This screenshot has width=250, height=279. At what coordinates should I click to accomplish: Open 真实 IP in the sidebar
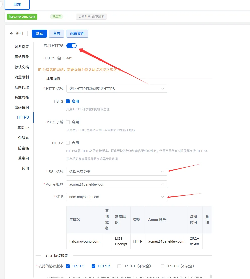(x=23, y=128)
